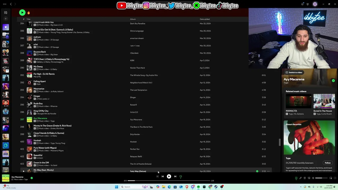Open the About the artist Tyga image
The height and width of the screenshot is (190, 338).
309,137
